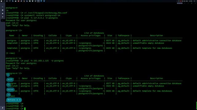197x110 pixels.
Task: Open the red taskbar app icon
Action: [x=18, y=1]
